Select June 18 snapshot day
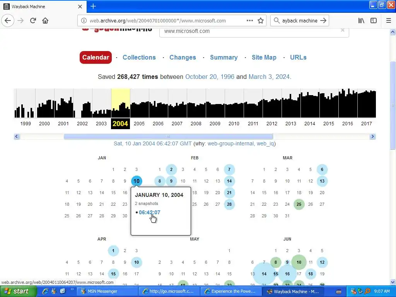The height and width of the screenshot is (297, 396). [311, 274]
